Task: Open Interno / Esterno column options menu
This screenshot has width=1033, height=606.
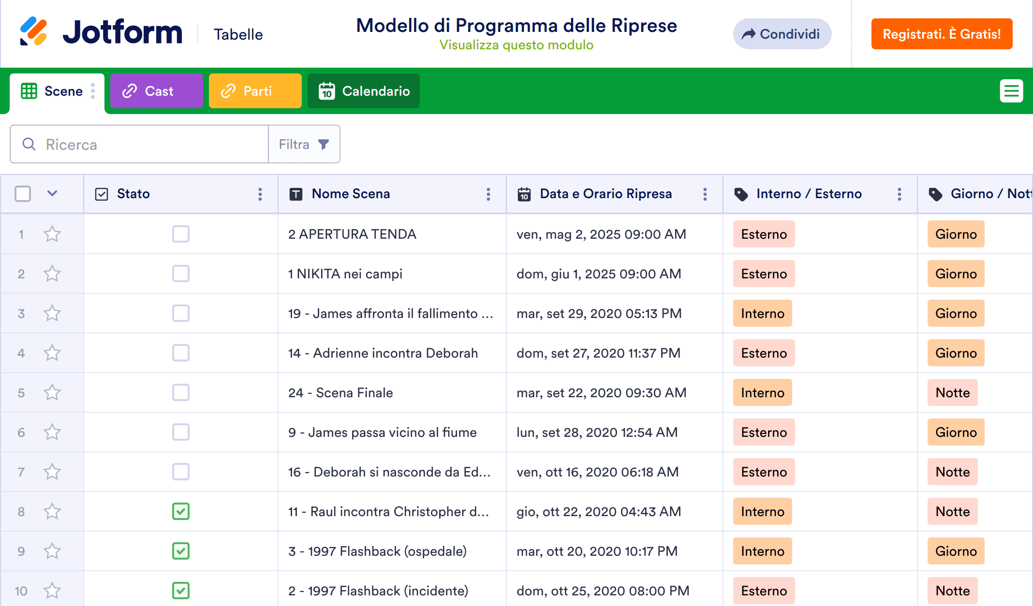Action: [x=900, y=194]
